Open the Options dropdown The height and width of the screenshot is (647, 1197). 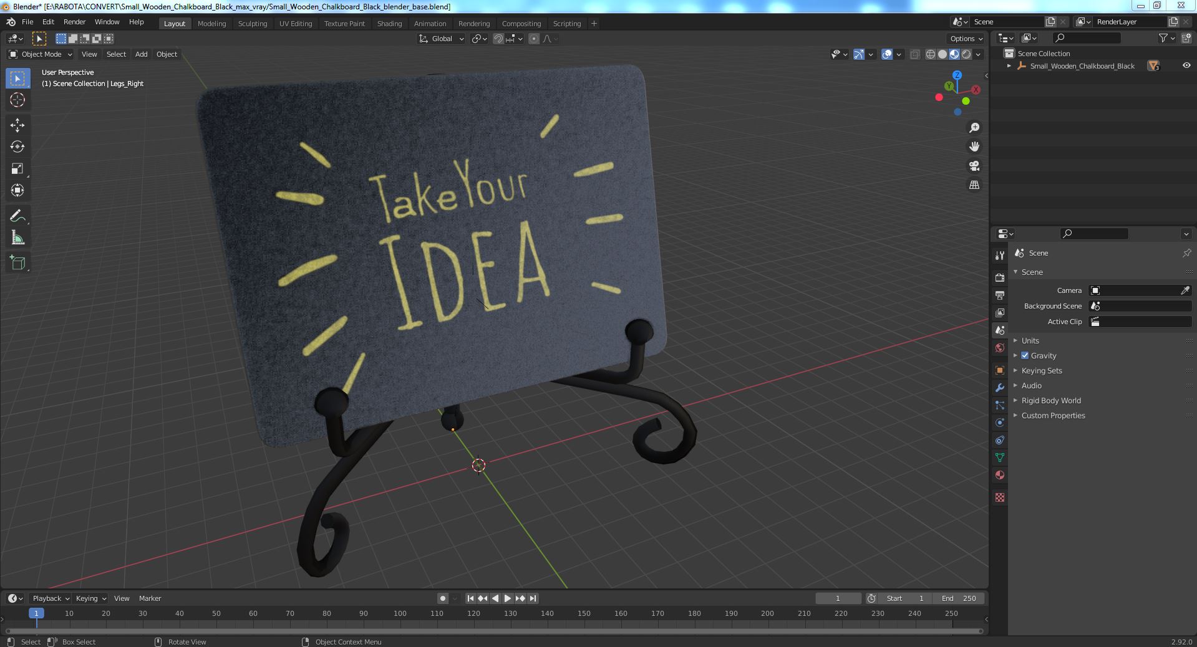tap(967, 39)
